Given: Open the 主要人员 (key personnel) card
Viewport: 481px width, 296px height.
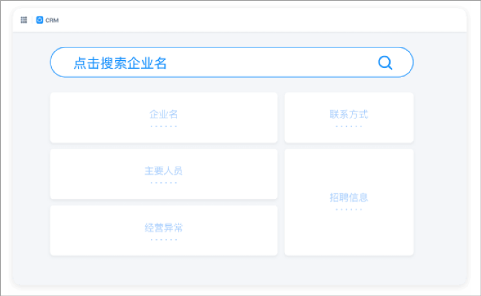Looking at the screenshot, I should tap(164, 174).
